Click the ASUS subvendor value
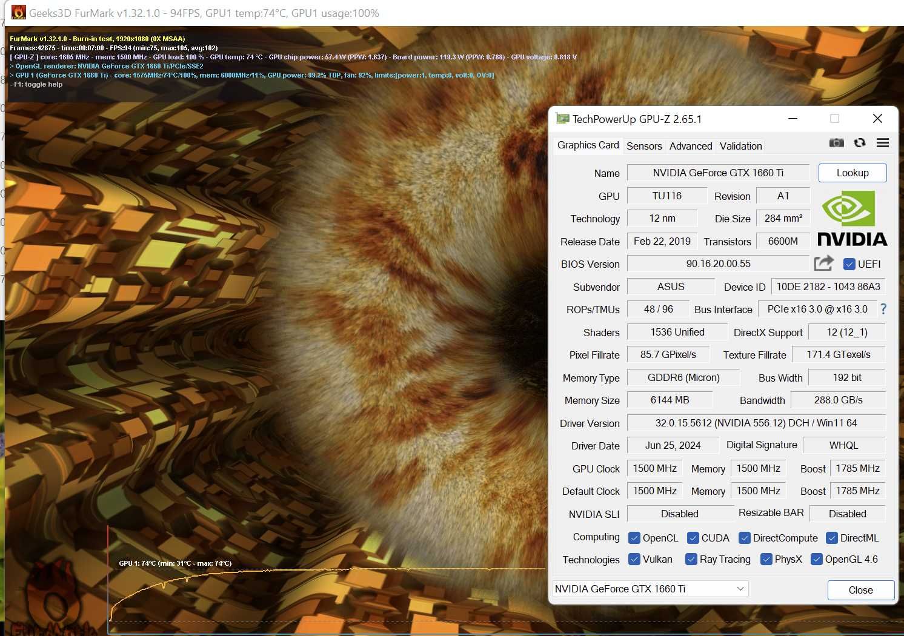 tap(671, 287)
